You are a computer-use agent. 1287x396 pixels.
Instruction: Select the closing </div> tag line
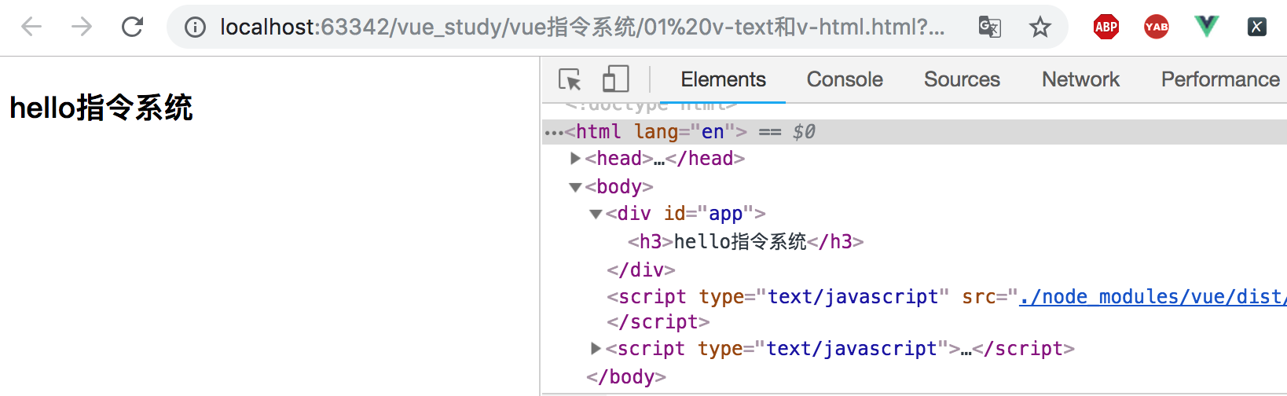coord(641,269)
